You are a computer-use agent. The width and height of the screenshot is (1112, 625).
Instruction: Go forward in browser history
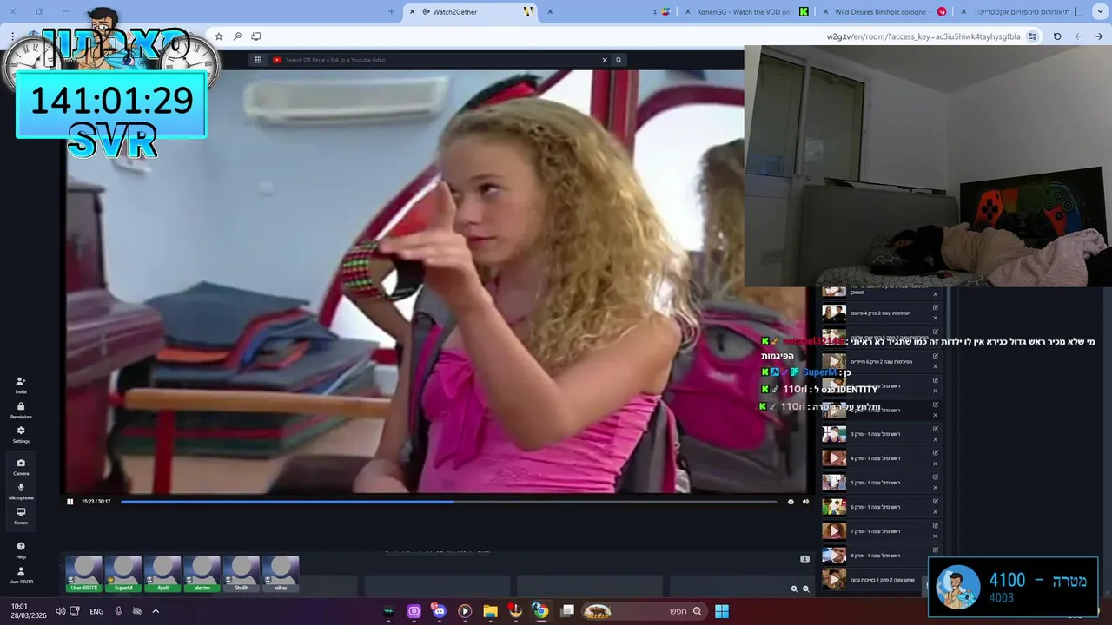(x=1078, y=36)
